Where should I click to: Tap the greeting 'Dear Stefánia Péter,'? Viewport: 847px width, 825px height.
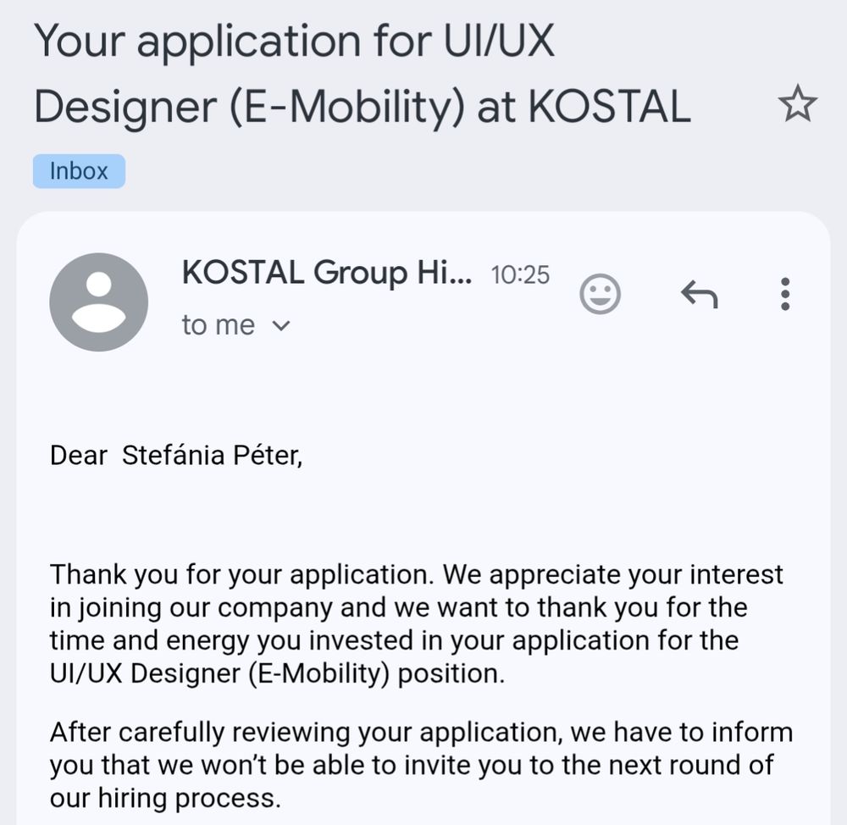176,455
